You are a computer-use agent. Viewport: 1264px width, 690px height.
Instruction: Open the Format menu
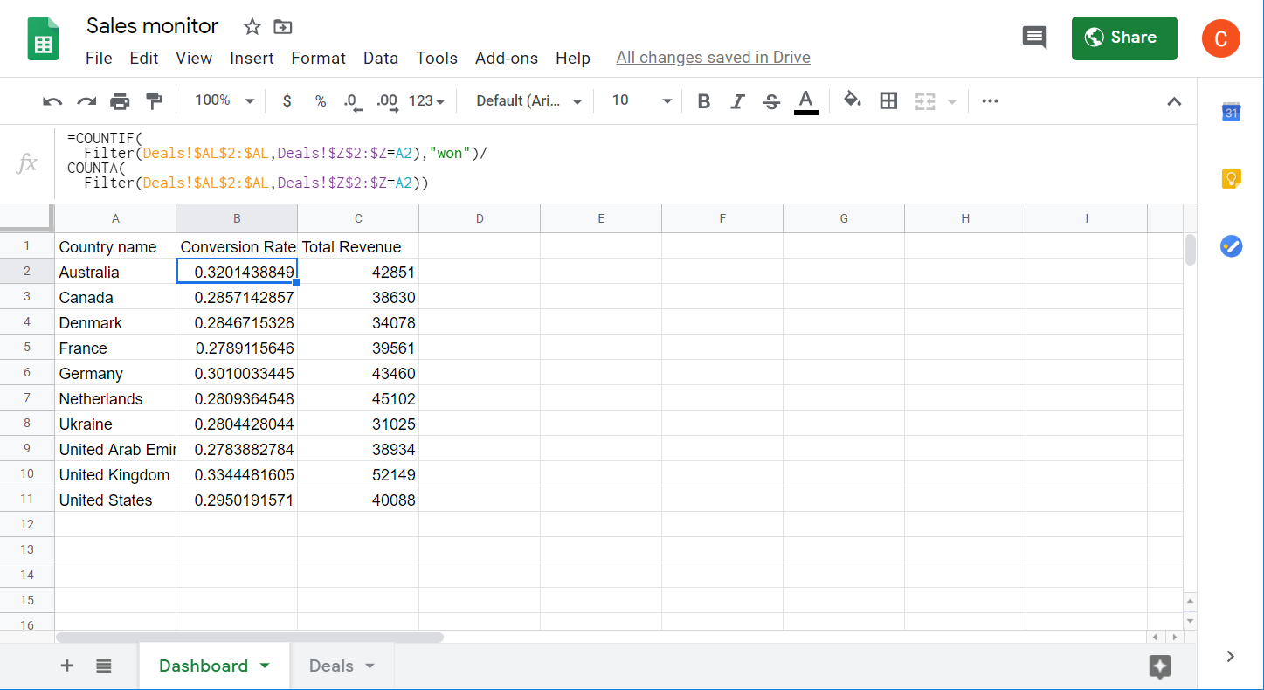[x=319, y=58]
